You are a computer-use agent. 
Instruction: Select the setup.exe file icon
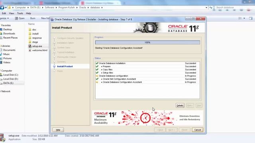click(x=30, y=46)
